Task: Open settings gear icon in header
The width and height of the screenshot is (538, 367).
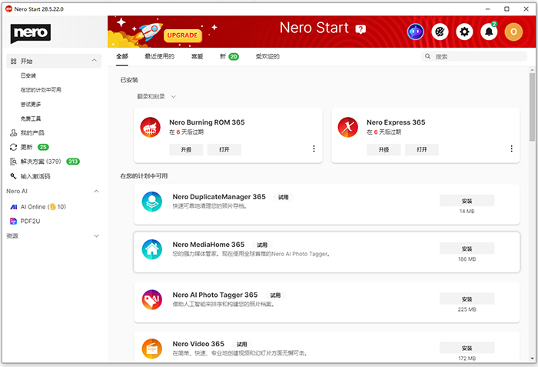Action: (464, 32)
